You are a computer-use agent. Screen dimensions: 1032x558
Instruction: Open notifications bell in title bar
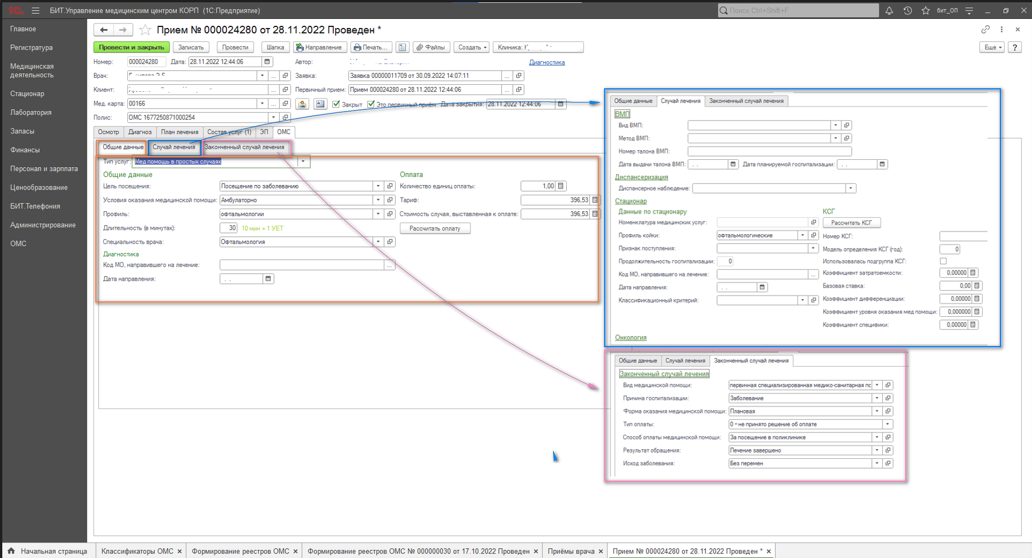point(889,10)
